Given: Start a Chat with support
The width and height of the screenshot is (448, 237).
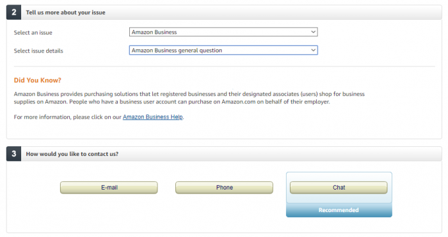Looking at the screenshot, I should point(339,187).
